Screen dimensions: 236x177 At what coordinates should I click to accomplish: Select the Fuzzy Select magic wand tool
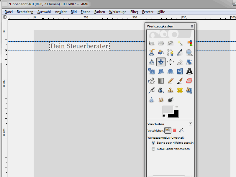point(180,43)
